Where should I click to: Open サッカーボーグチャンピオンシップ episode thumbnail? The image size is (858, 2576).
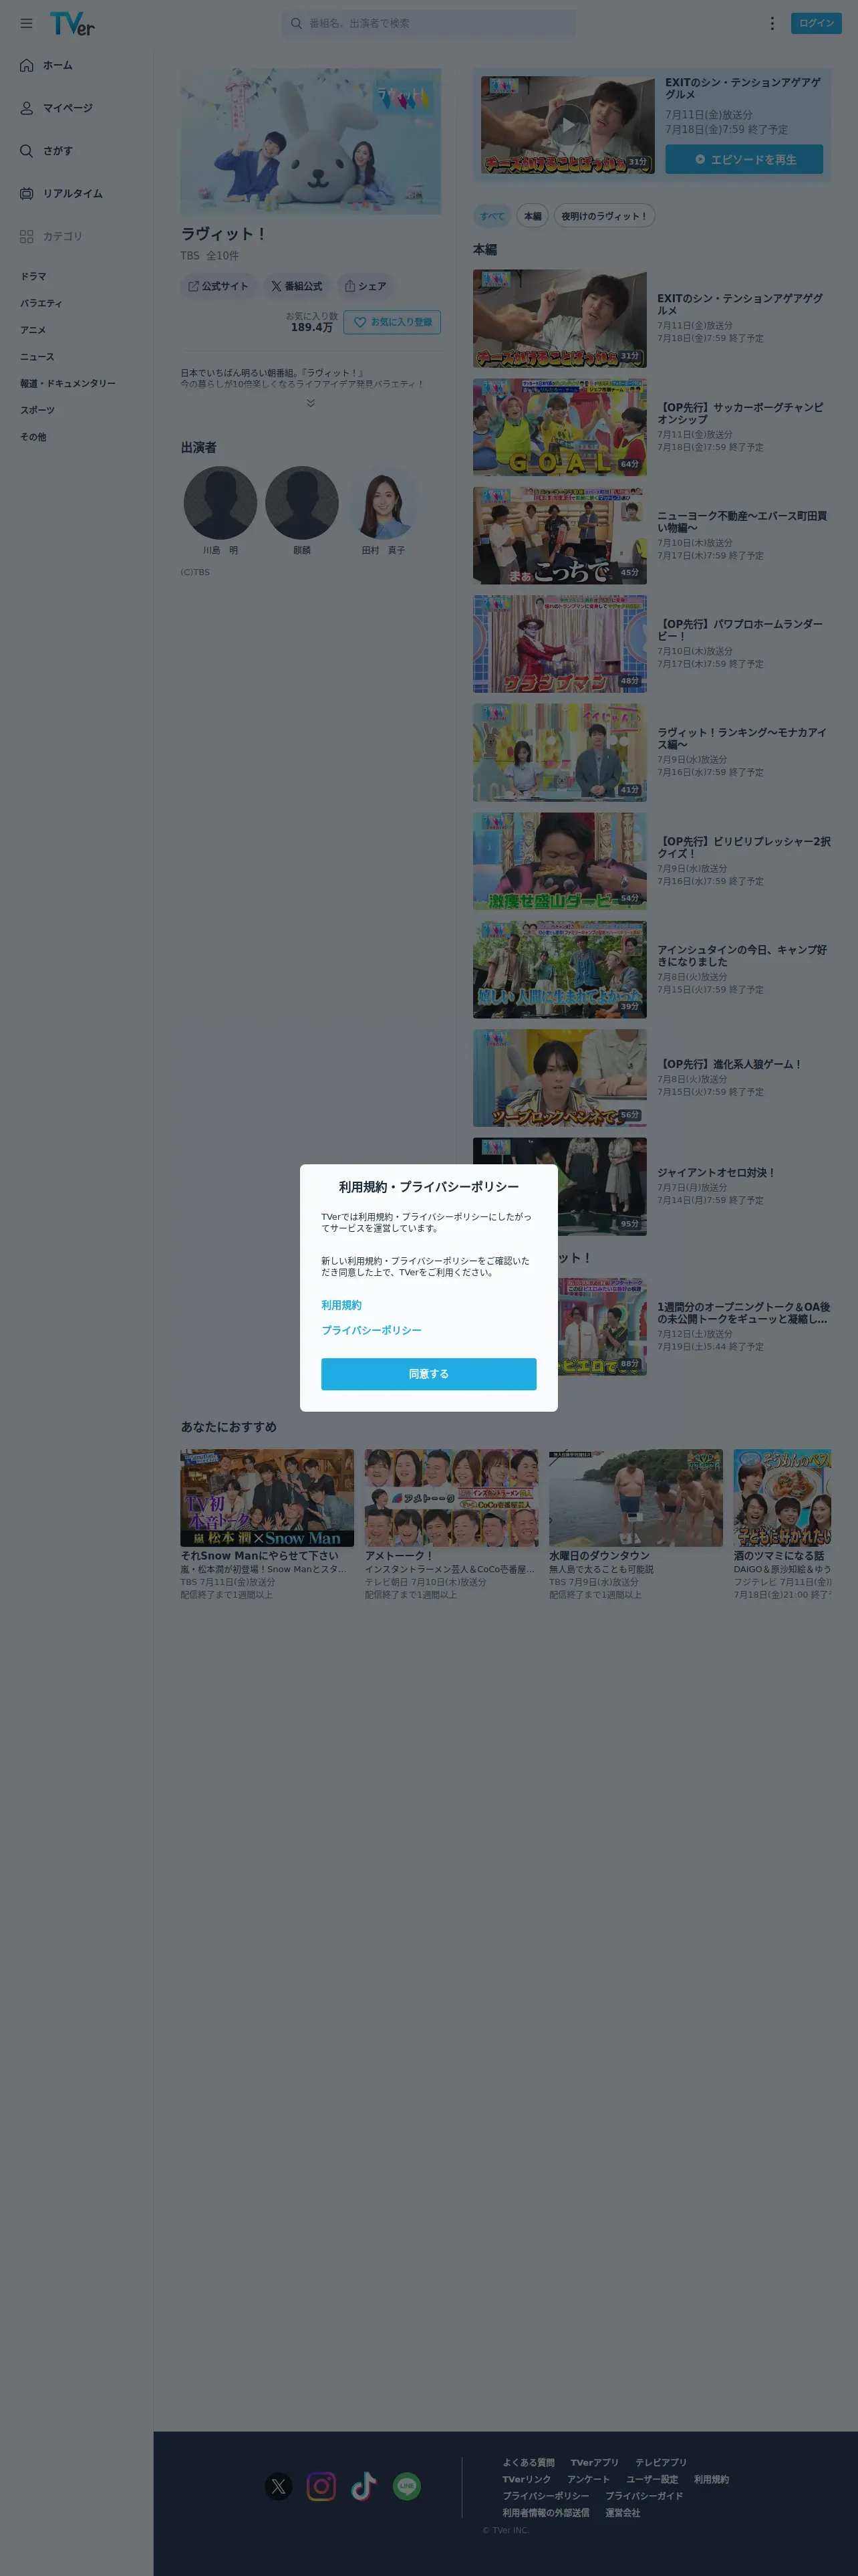click(x=559, y=427)
